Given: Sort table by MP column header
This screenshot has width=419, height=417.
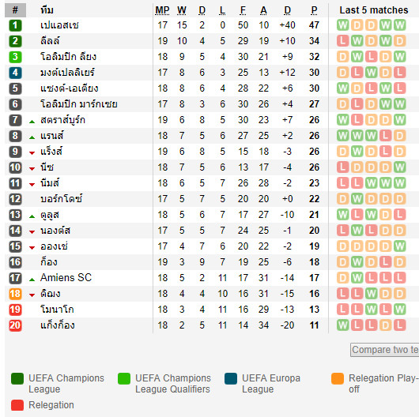Looking at the screenshot, I should pos(162,10).
